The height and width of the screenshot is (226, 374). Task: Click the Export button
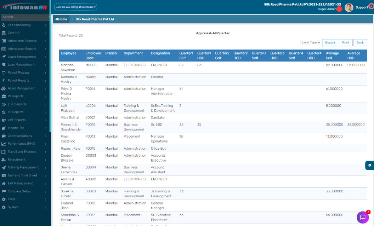pyautogui.click(x=330, y=42)
